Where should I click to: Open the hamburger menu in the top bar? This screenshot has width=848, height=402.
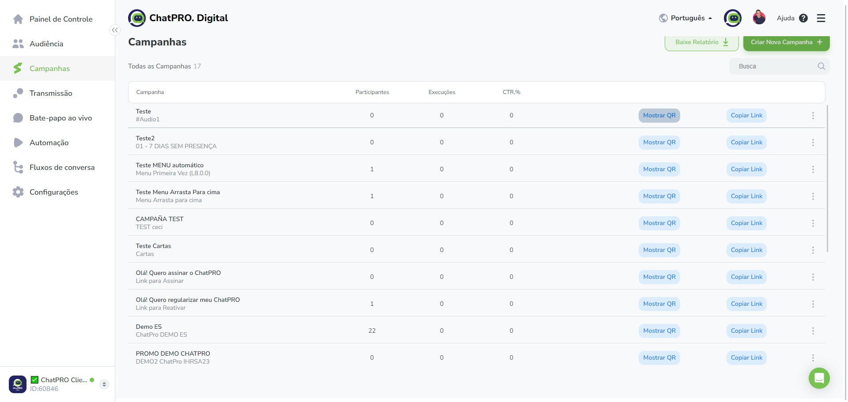click(821, 18)
